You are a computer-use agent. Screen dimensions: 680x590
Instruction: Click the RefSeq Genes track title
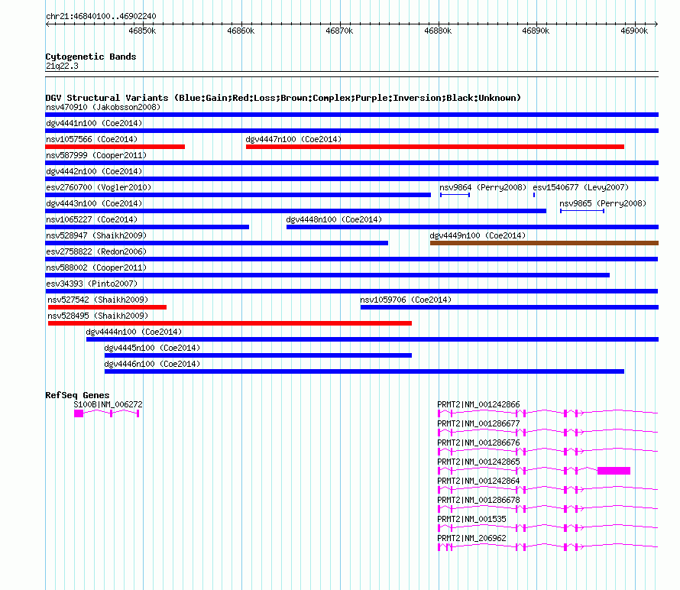(78, 395)
